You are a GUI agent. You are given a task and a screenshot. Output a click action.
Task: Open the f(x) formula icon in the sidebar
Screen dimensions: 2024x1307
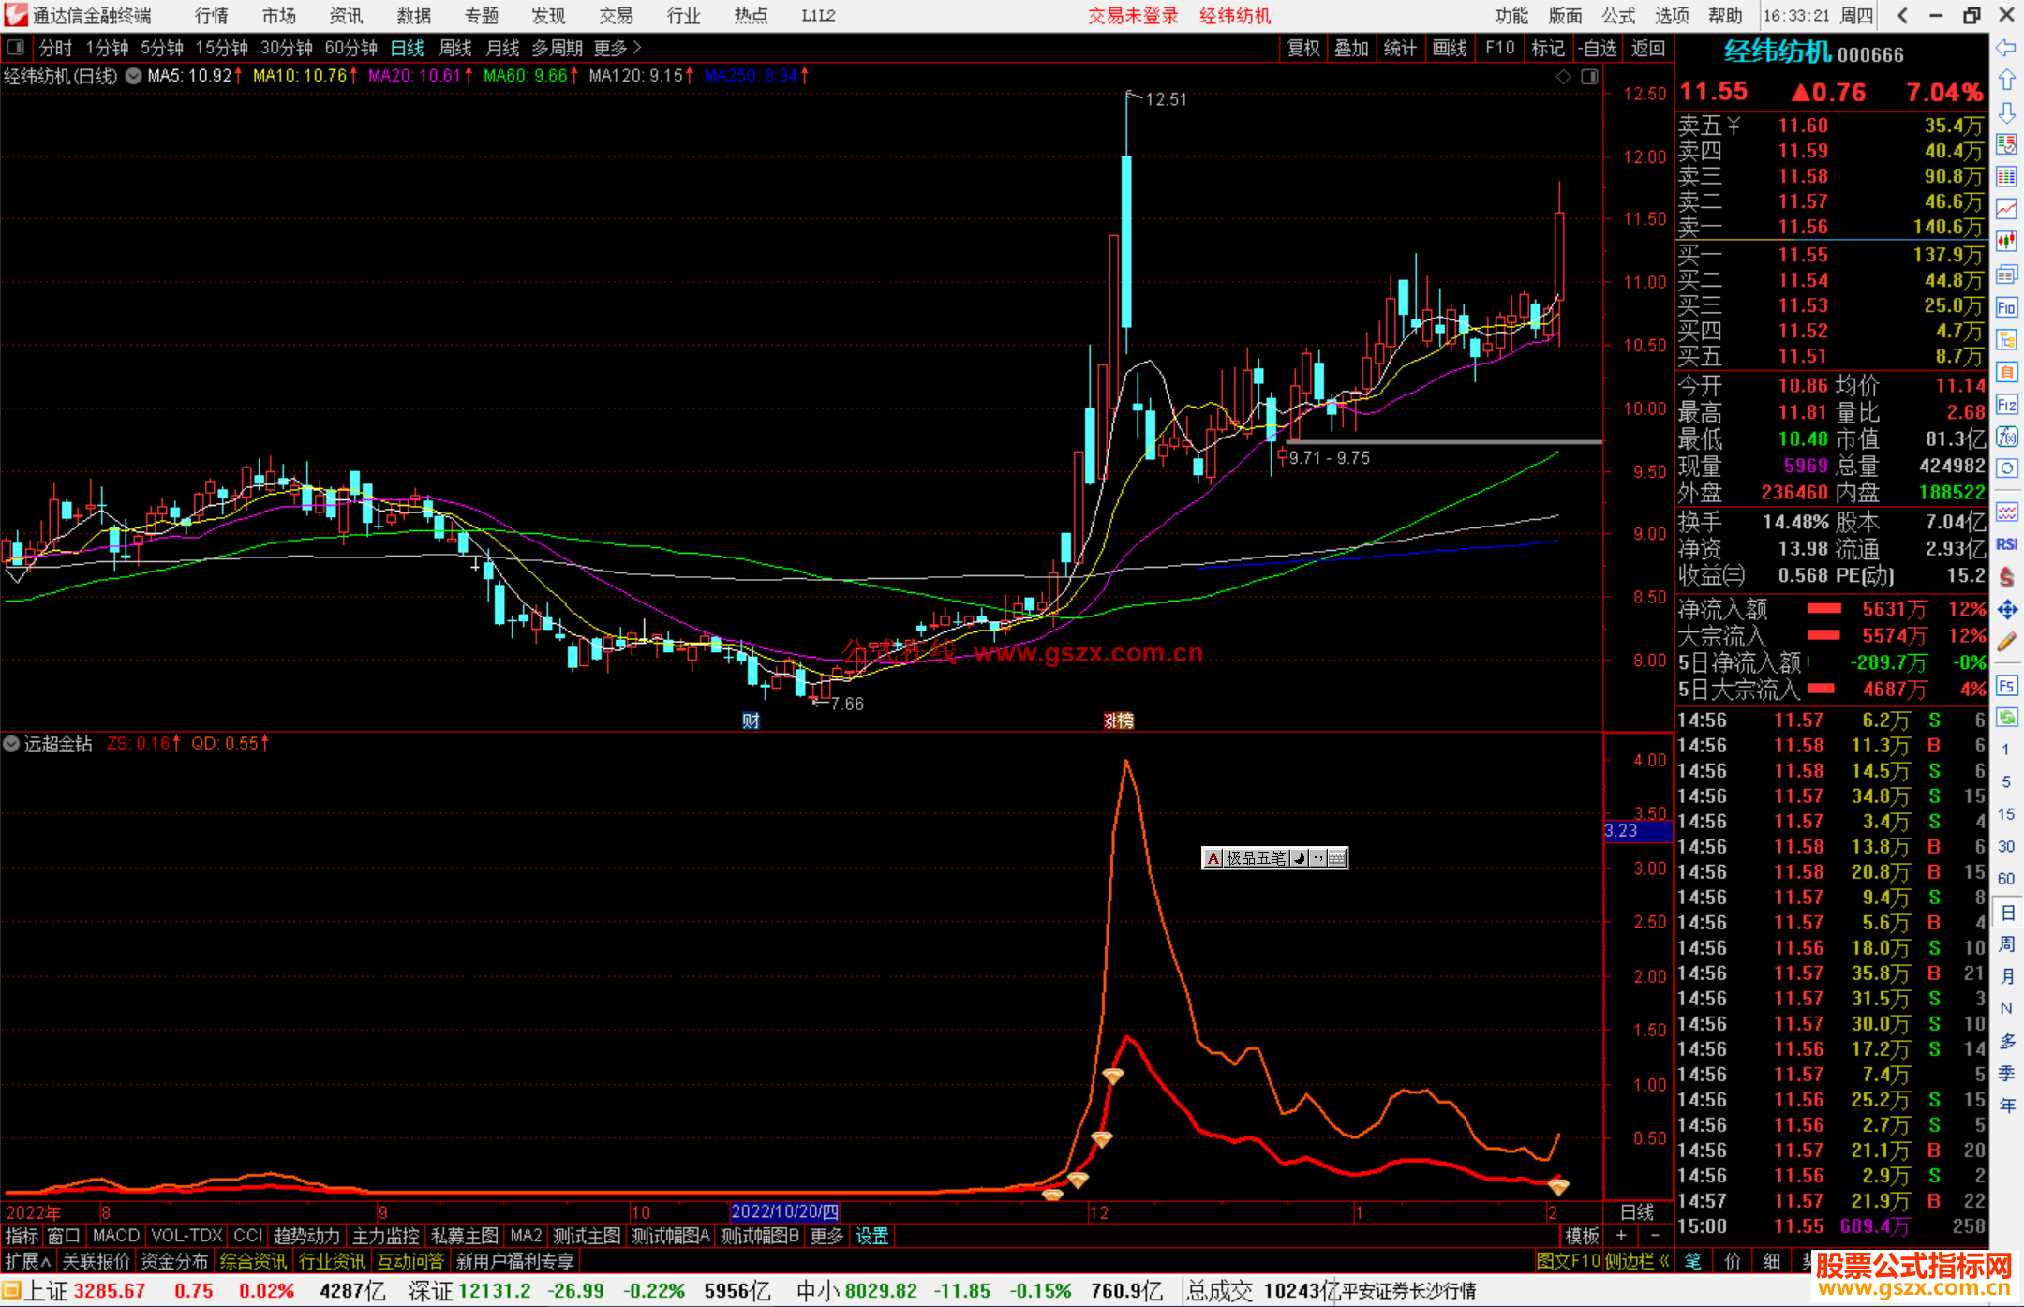point(2006,437)
